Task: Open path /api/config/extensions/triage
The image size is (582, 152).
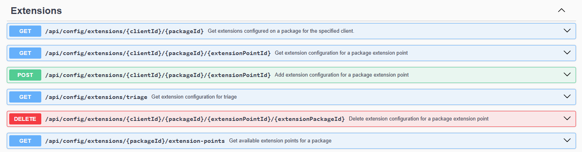Action: coord(96,97)
